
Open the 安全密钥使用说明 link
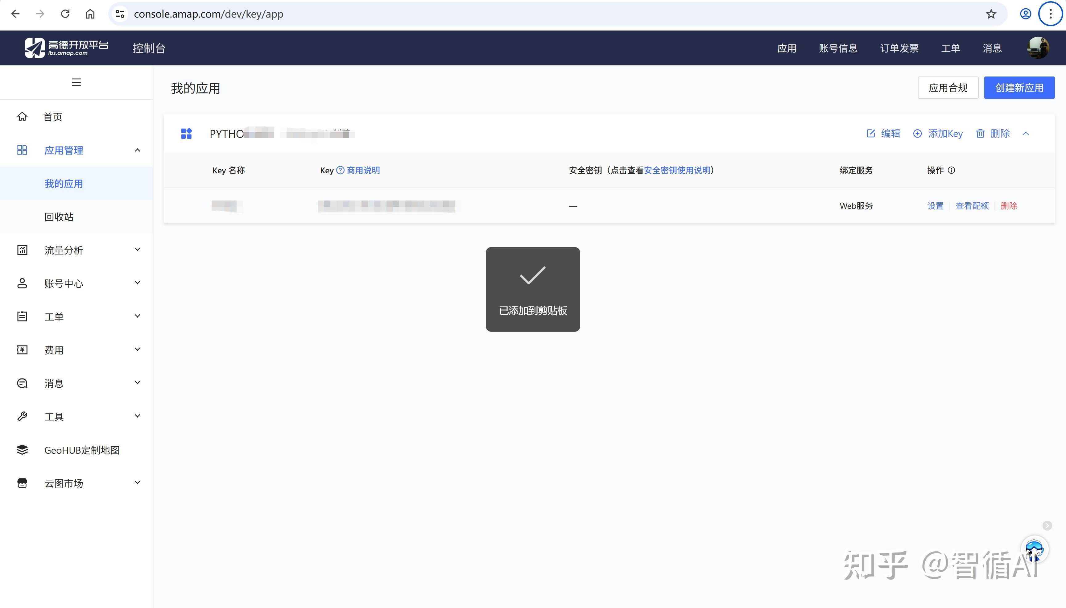pyautogui.click(x=677, y=170)
